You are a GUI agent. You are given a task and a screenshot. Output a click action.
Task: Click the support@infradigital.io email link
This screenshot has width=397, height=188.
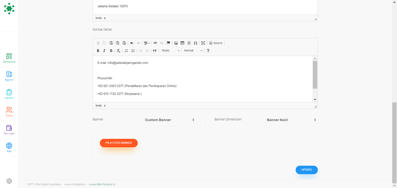click(x=102, y=185)
